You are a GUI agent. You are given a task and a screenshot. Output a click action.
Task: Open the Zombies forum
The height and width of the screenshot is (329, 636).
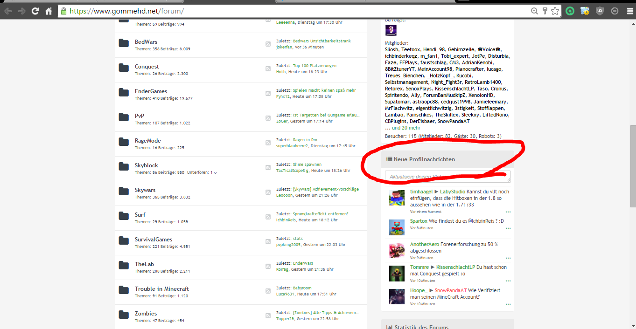pyautogui.click(x=146, y=314)
